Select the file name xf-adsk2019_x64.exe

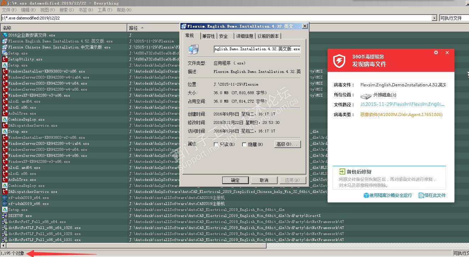pos(28,198)
